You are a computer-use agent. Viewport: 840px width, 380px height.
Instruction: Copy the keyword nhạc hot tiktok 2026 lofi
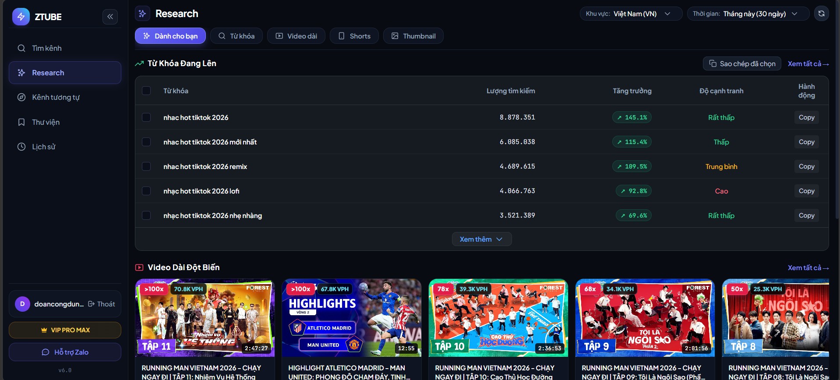[x=806, y=191]
